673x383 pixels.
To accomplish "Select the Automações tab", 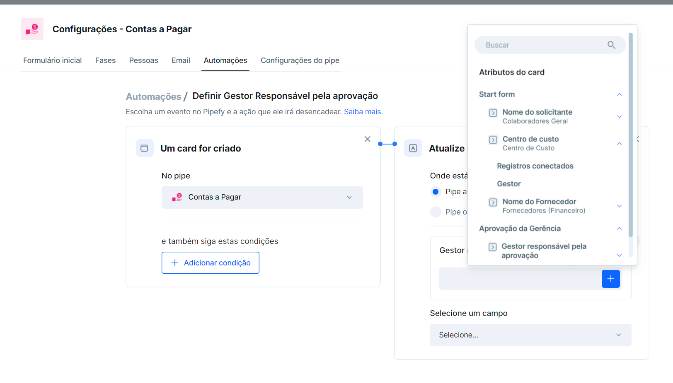I will (225, 60).
